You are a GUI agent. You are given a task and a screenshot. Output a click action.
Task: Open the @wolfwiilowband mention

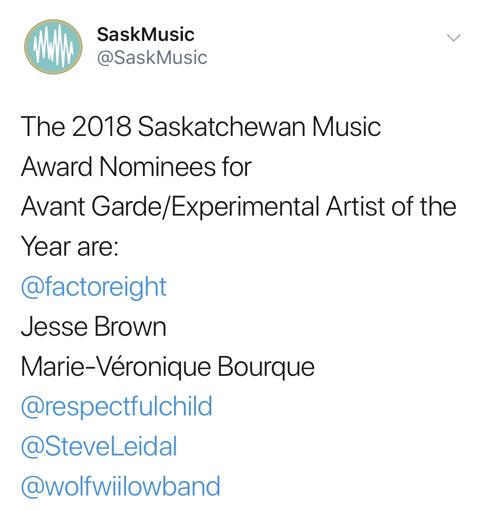(x=120, y=486)
